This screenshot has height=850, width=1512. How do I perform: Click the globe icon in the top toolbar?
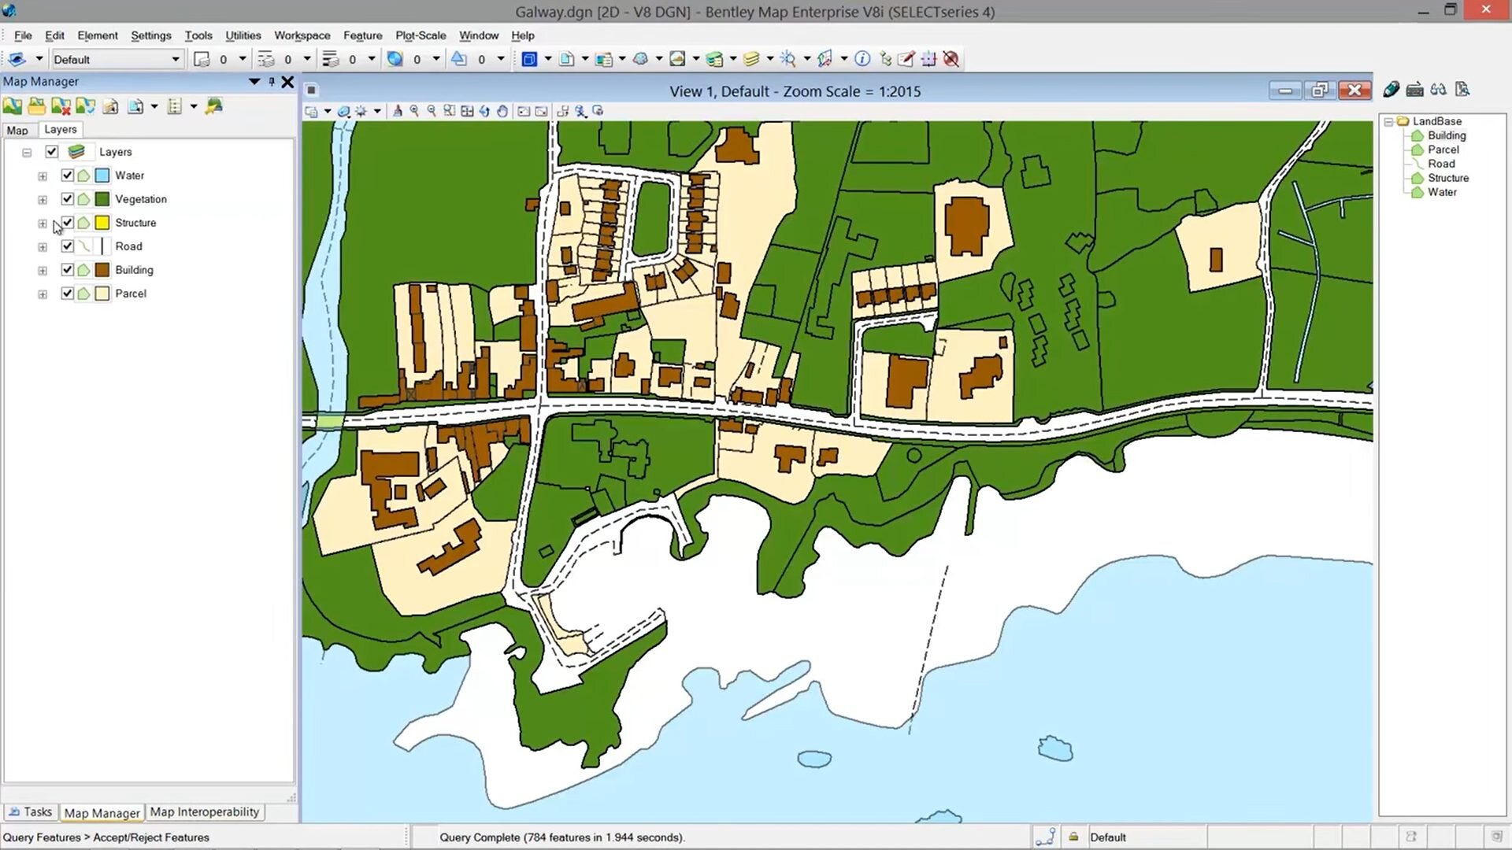(x=395, y=59)
